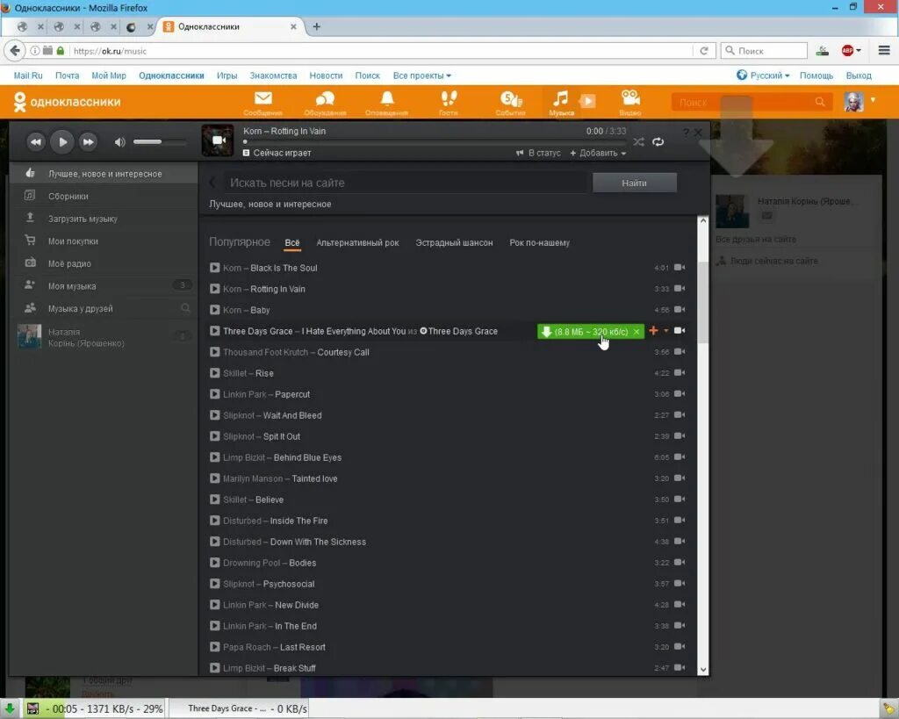
Task: Close the music player panel
Action: click(x=698, y=133)
